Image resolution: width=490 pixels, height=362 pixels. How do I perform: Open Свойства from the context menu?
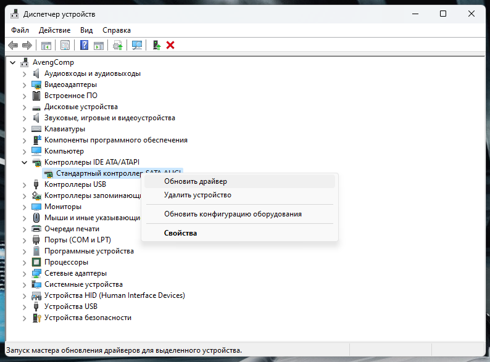[x=239, y=233]
